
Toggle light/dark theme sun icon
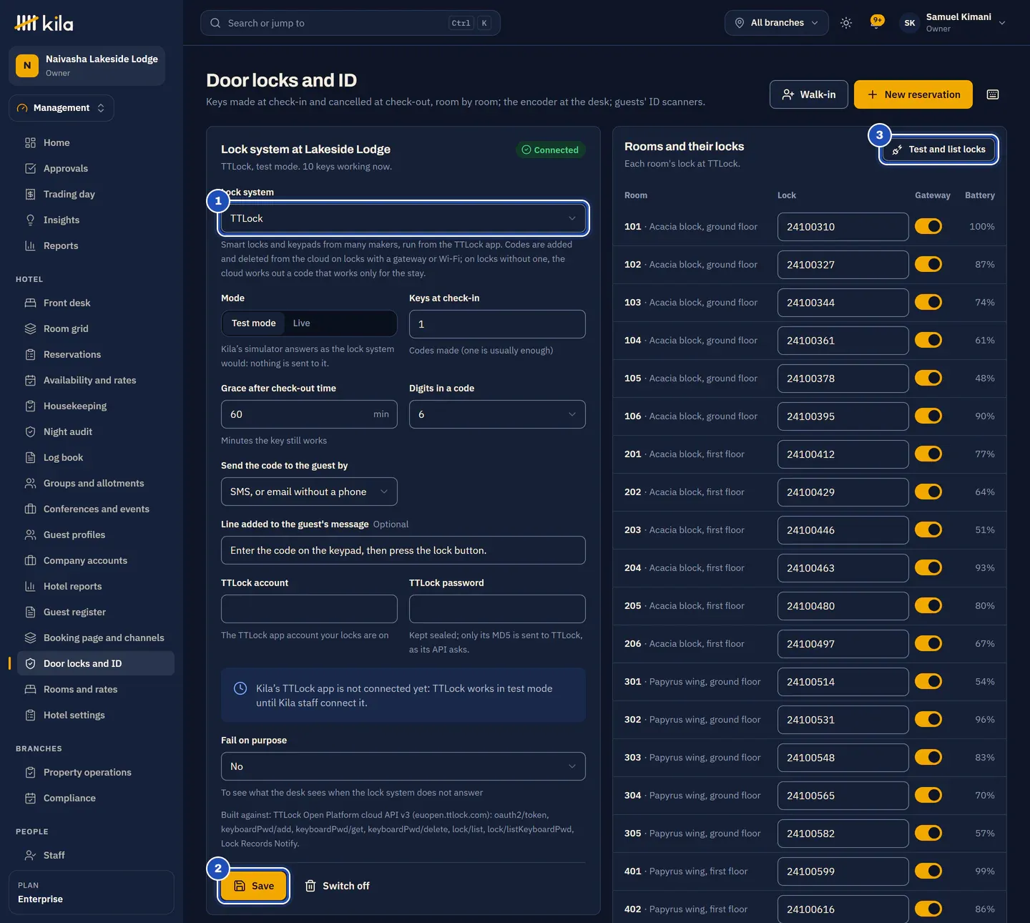(x=846, y=23)
